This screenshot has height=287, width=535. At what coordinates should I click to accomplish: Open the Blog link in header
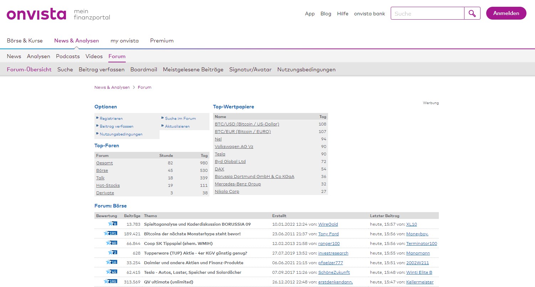click(326, 14)
